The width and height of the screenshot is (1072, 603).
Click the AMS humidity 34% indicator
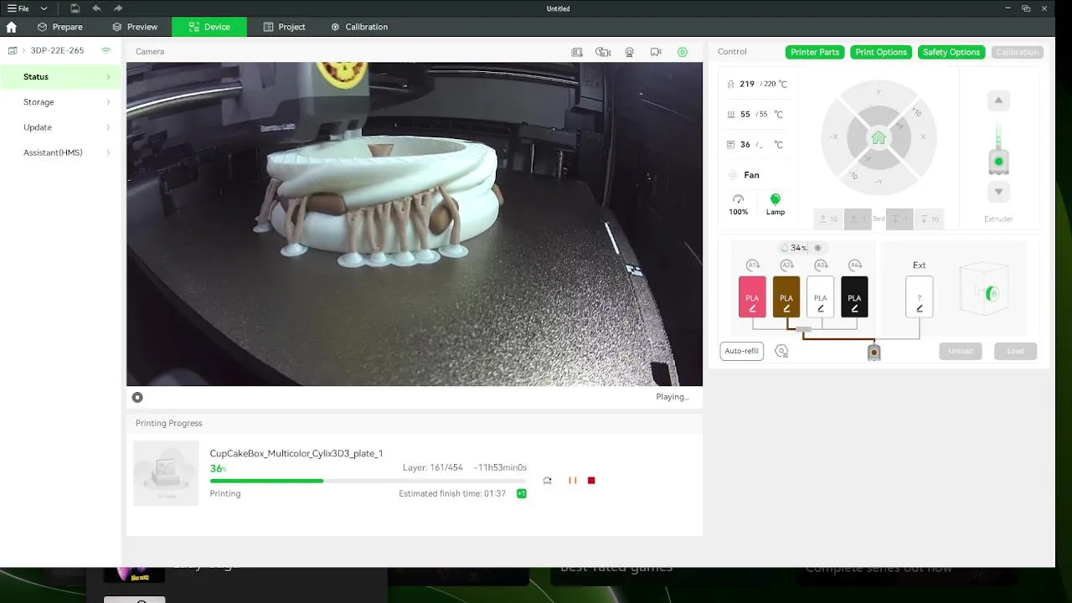click(x=794, y=248)
